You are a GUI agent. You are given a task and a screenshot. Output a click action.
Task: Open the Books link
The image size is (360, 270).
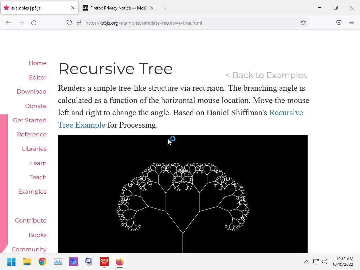coord(38,235)
